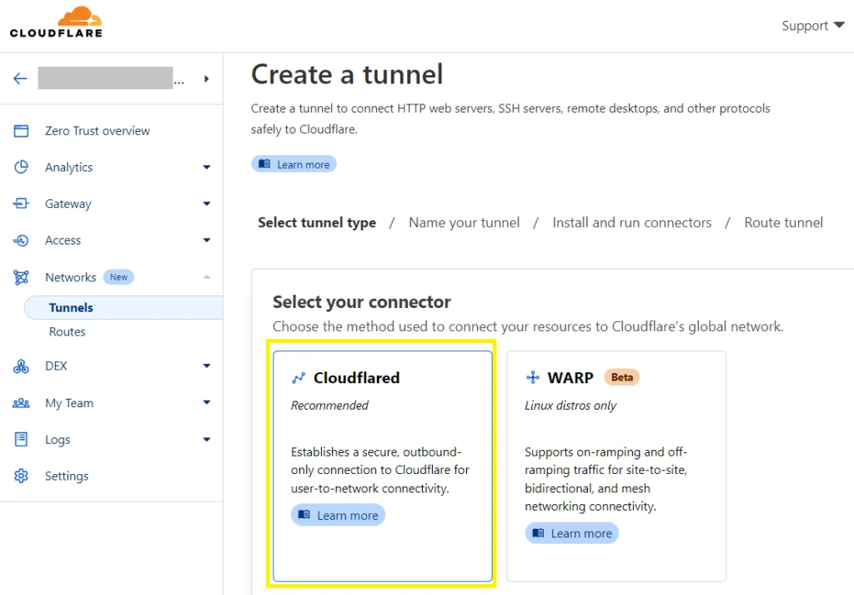
Task: Collapse the Networks submenu arrow
Action: pyautogui.click(x=207, y=277)
